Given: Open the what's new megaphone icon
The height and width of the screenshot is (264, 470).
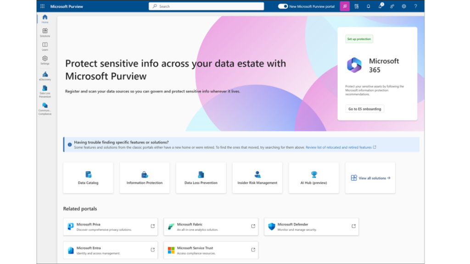Looking at the screenshot, I should [380, 6].
